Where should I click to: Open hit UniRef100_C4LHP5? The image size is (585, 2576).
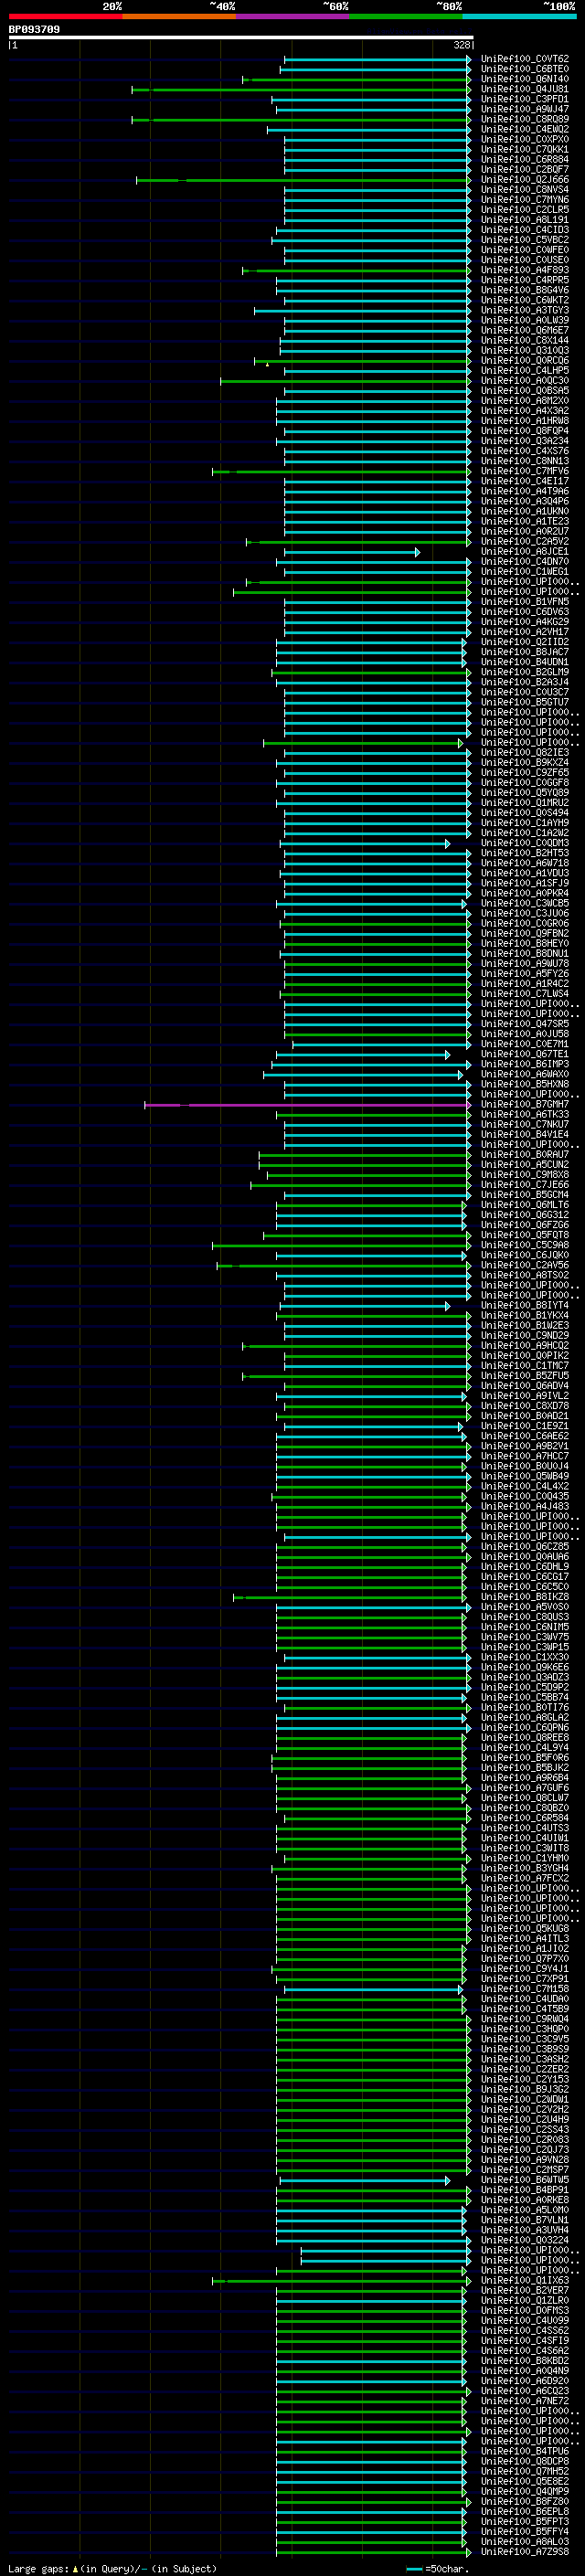point(525,370)
